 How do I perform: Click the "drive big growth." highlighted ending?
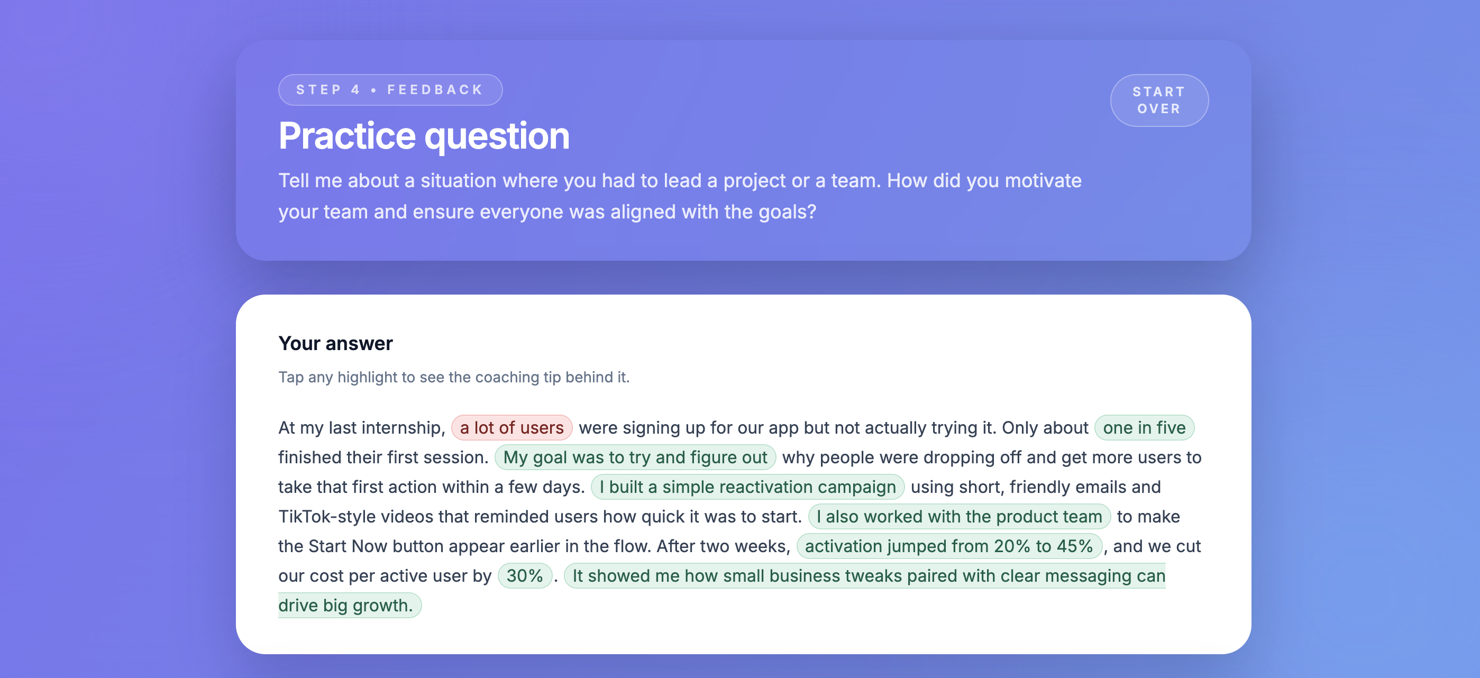(x=346, y=605)
